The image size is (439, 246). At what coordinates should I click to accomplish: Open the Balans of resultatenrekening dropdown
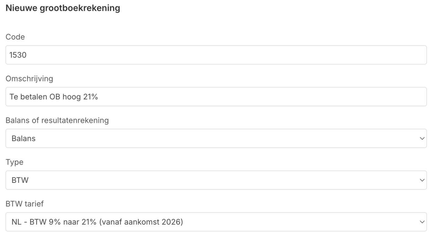(216, 138)
